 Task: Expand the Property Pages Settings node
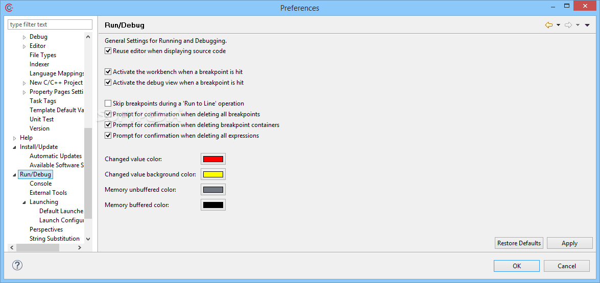pos(24,92)
